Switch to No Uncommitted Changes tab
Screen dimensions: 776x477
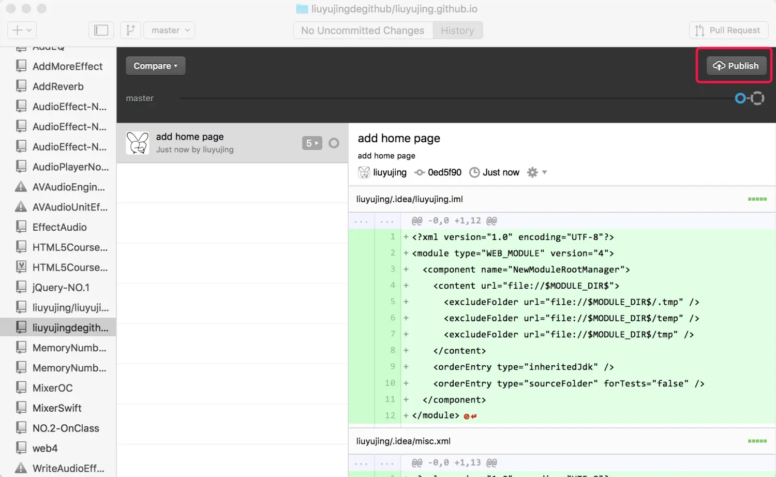(x=363, y=31)
